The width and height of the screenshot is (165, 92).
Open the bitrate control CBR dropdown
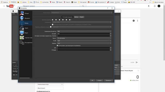point(84,31)
